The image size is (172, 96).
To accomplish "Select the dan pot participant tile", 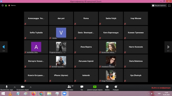I will tap(61, 18).
